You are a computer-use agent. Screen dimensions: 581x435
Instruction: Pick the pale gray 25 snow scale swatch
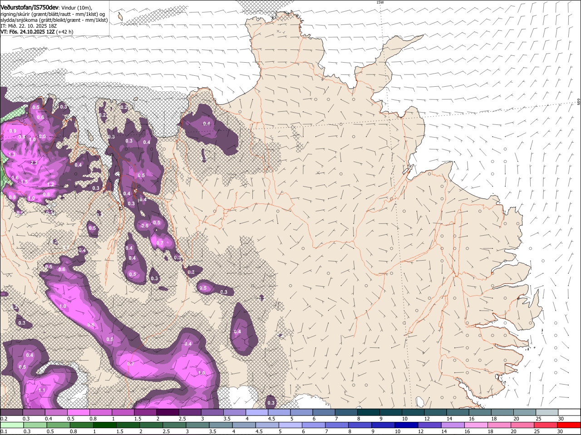coord(547,412)
